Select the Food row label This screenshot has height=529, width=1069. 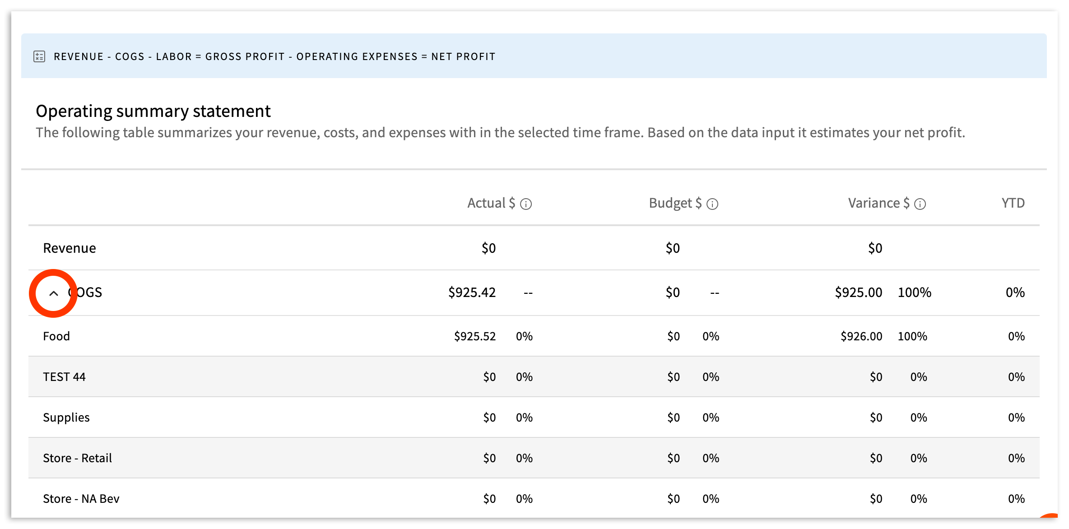coord(56,336)
